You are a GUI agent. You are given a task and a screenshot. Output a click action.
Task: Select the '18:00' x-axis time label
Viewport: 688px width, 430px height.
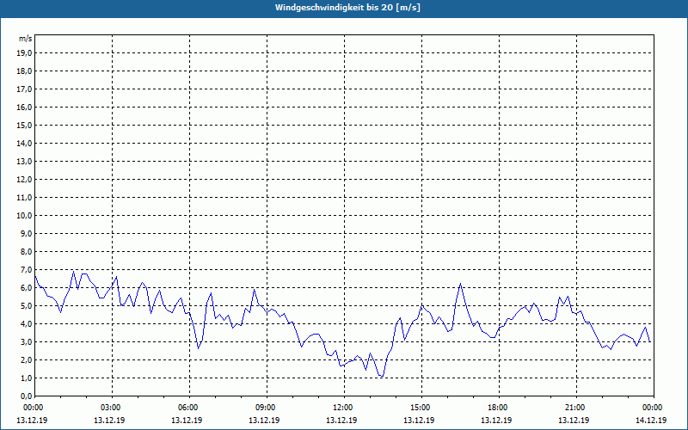click(499, 408)
